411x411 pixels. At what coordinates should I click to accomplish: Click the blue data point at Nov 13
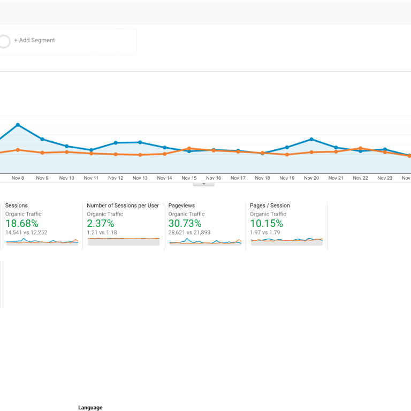tap(140, 142)
